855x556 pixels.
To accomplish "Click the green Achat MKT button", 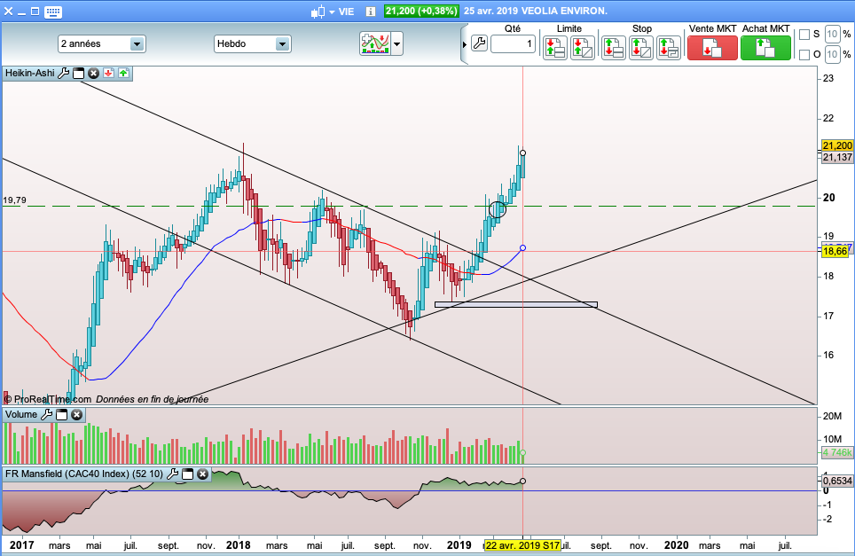I will 765,48.
